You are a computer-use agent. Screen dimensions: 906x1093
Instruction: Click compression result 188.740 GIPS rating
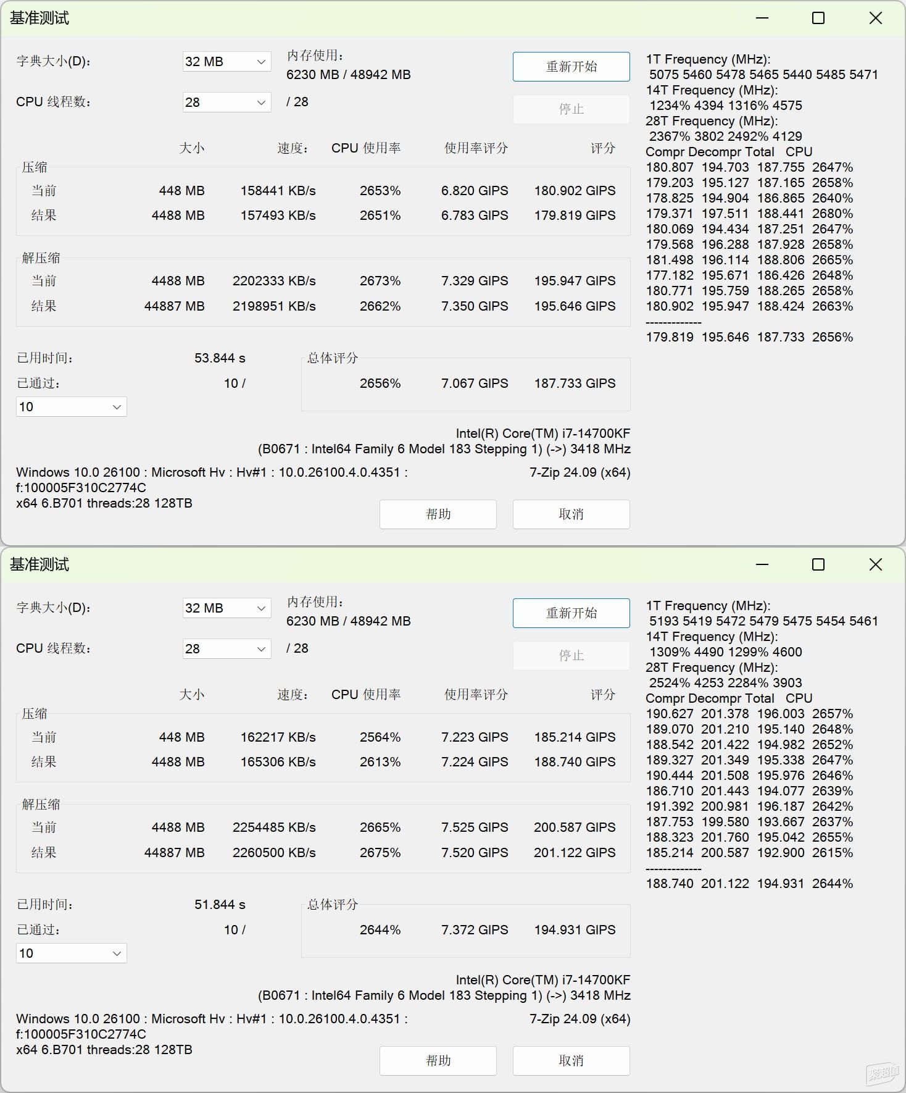point(575,762)
